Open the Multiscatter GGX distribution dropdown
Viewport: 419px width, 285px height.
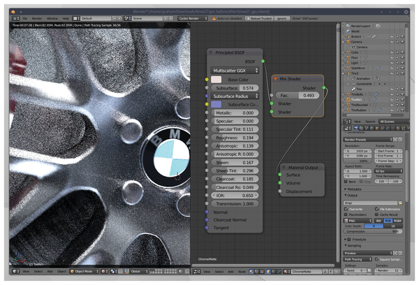click(x=235, y=71)
